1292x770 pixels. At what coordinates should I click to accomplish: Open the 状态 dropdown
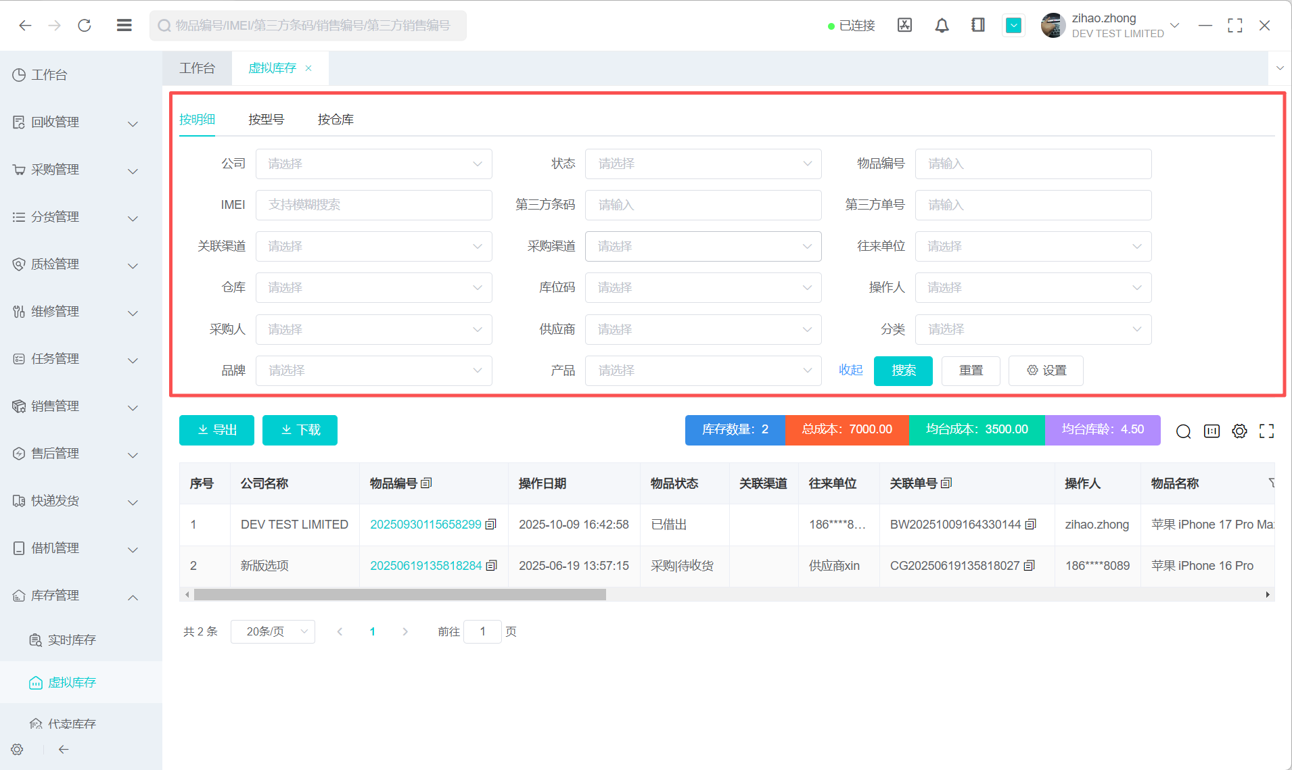click(x=703, y=164)
